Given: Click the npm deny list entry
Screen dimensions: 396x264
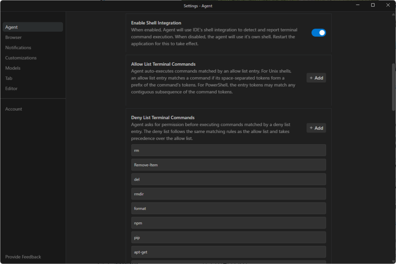Looking at the screenshot, I should (228, 223).
